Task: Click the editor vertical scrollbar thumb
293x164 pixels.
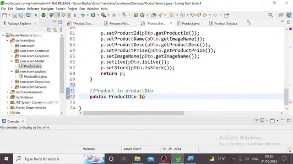Action: [x=286, y=97]
